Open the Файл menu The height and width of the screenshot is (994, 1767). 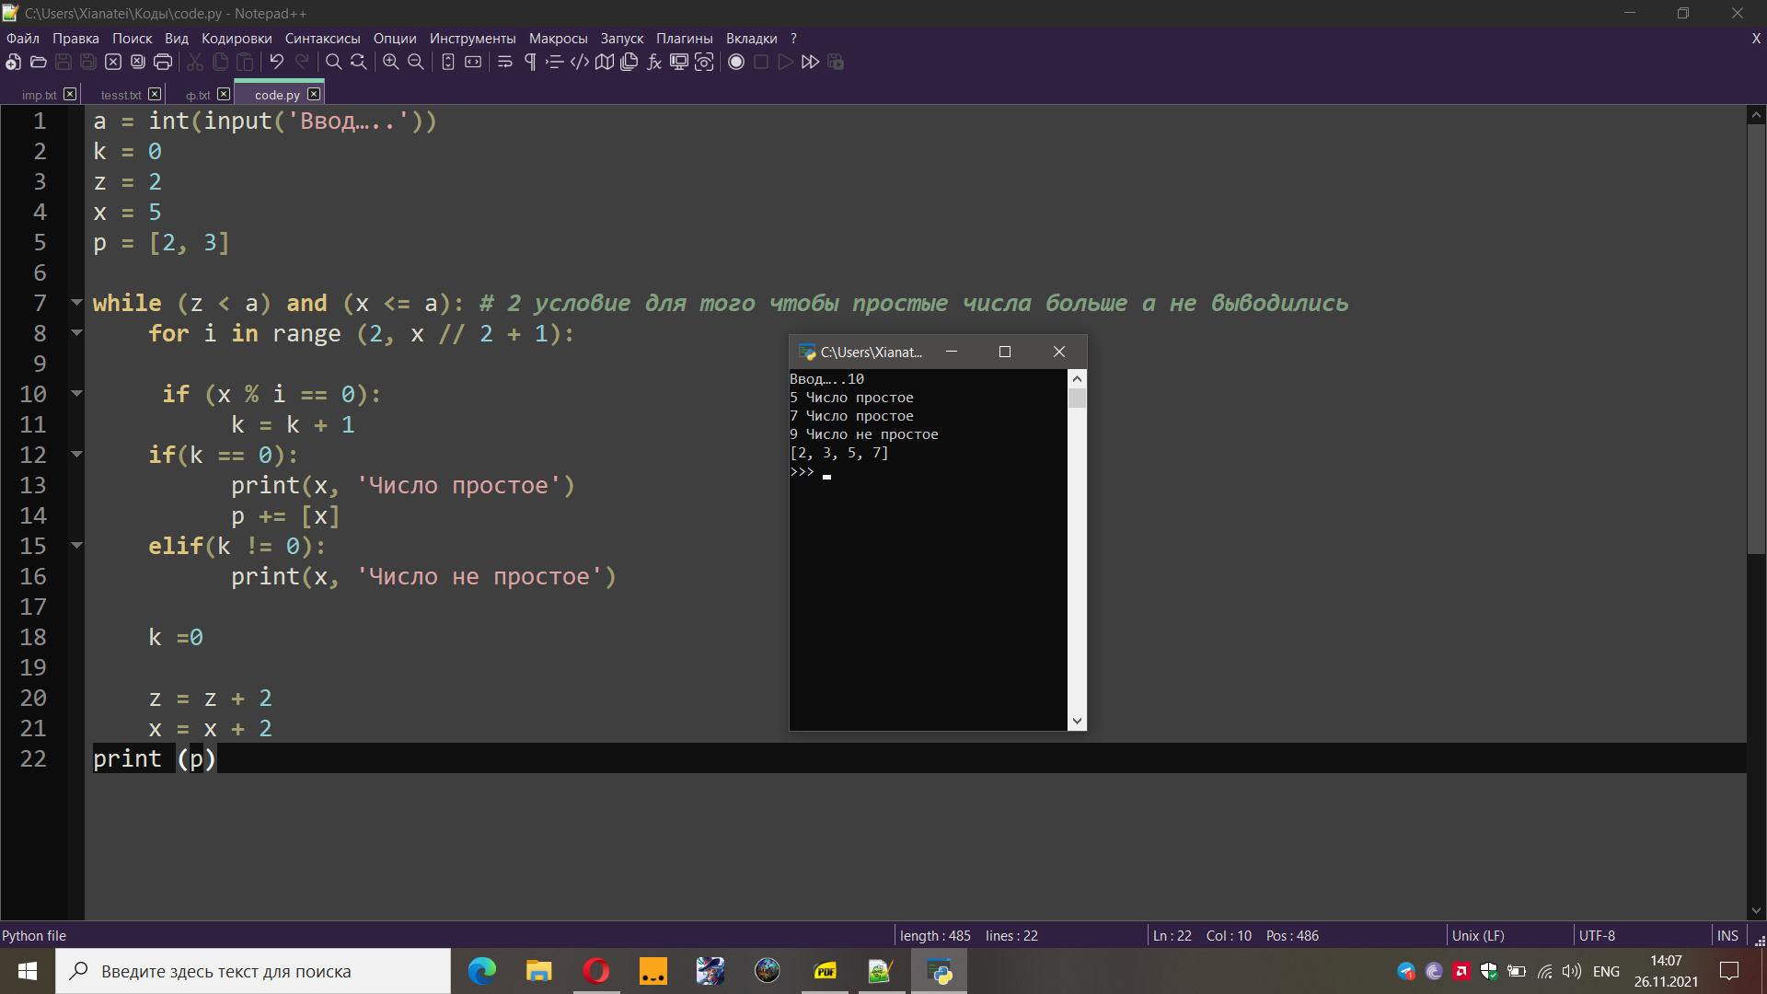(23, 38)
